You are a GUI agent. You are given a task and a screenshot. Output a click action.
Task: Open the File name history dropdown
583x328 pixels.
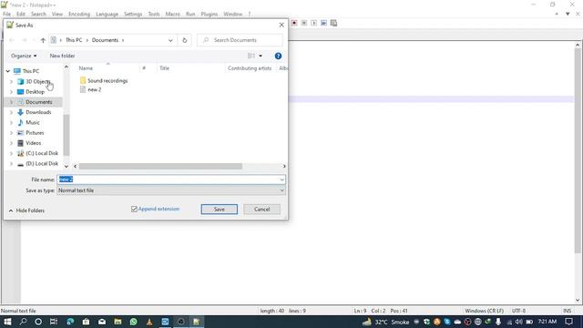(x=281, y=179)
